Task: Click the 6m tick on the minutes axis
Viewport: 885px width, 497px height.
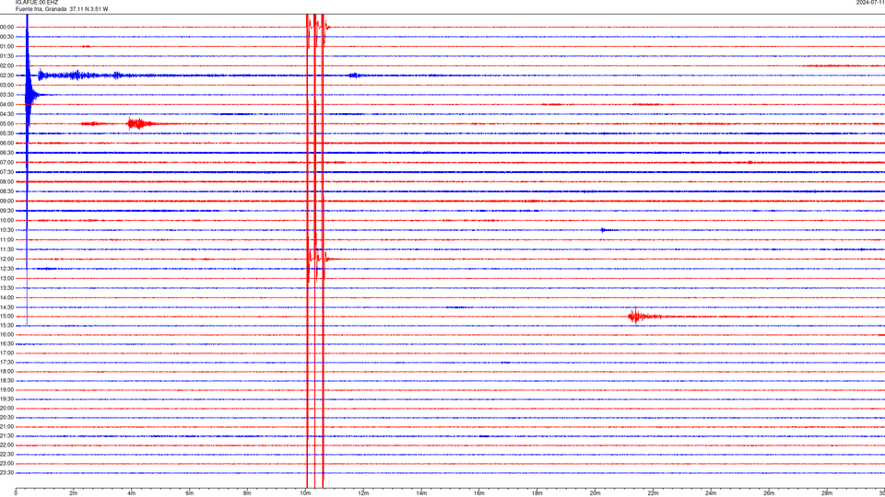Action: (x=190, y=493)
